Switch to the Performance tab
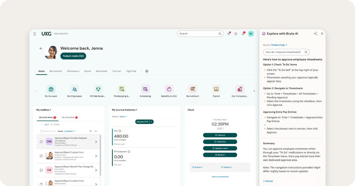Viewport: 355px width, 186px height. point(73,71)
